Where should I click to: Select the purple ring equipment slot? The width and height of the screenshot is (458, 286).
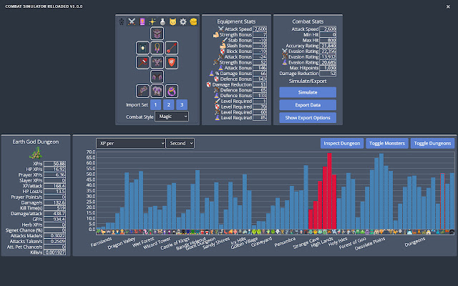(x=172, y=91)
